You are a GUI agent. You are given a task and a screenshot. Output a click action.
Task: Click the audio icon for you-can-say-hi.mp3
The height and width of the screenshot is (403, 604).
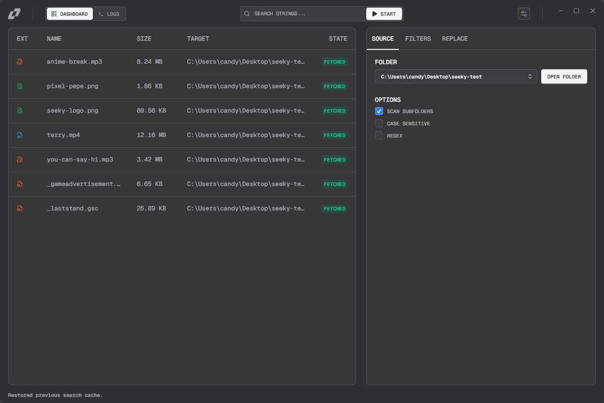click(x=19, y=160)
